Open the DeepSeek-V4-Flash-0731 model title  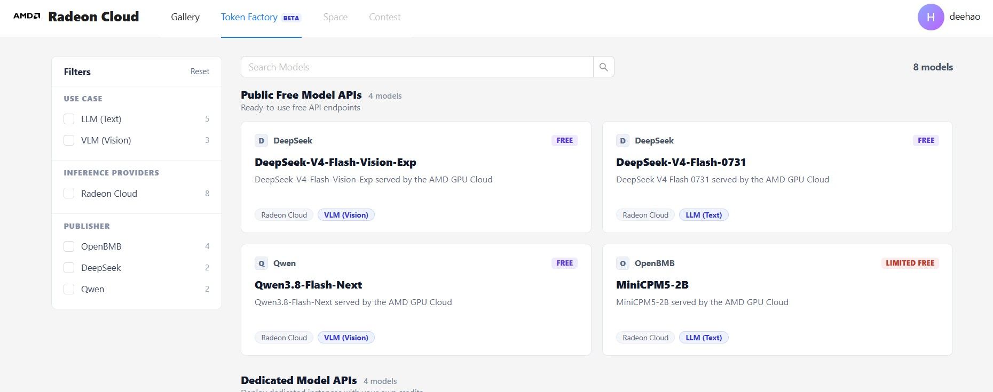point(681,162)
